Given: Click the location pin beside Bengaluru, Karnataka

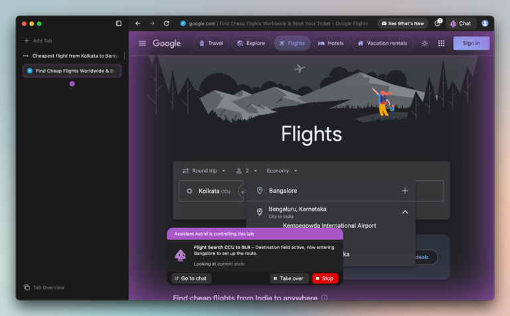Looking at the screenshot, I should pos(260,212).
